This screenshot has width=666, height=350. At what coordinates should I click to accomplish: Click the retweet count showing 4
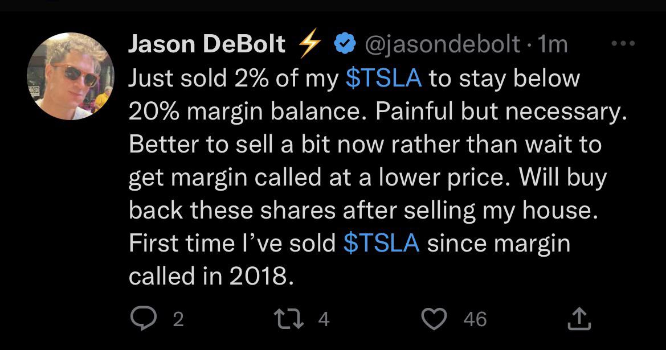[x=323, y=319]
